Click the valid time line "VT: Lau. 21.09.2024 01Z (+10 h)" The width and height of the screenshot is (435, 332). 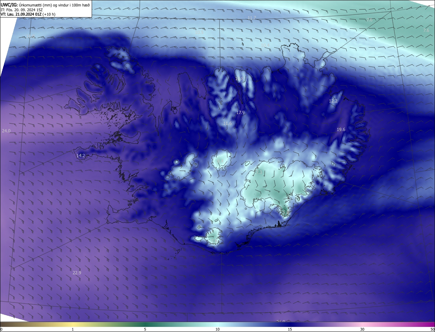pos(28,14)
